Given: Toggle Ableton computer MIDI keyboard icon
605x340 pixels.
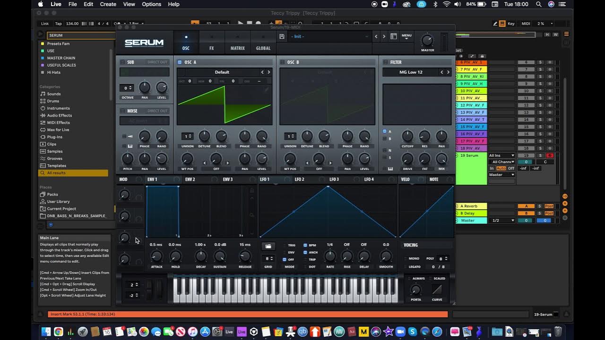Looking at the screenshot, I should [x=502, y=23].
